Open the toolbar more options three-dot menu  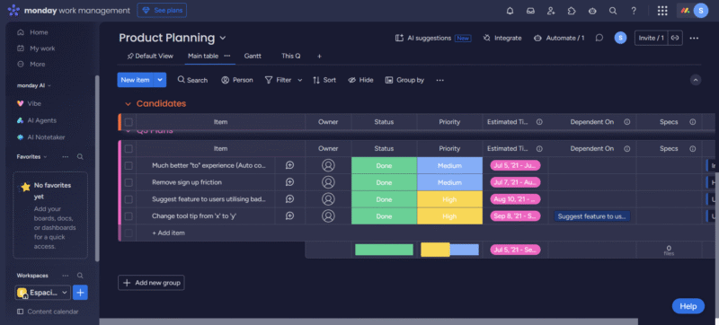coord(440,80)
